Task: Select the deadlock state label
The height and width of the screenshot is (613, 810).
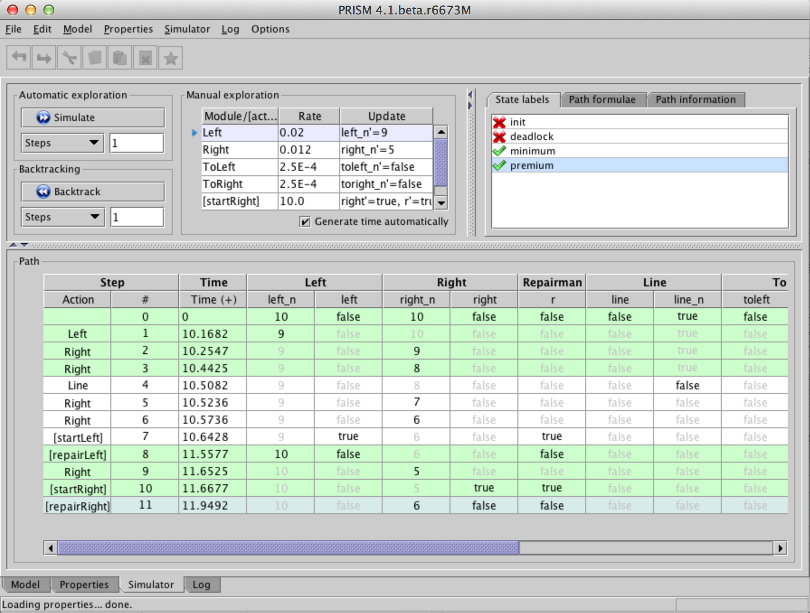Action: click(531, 136)
